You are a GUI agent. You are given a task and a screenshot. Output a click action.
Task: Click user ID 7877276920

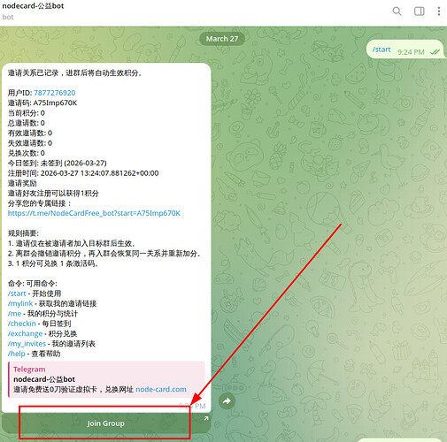[55, 93]
